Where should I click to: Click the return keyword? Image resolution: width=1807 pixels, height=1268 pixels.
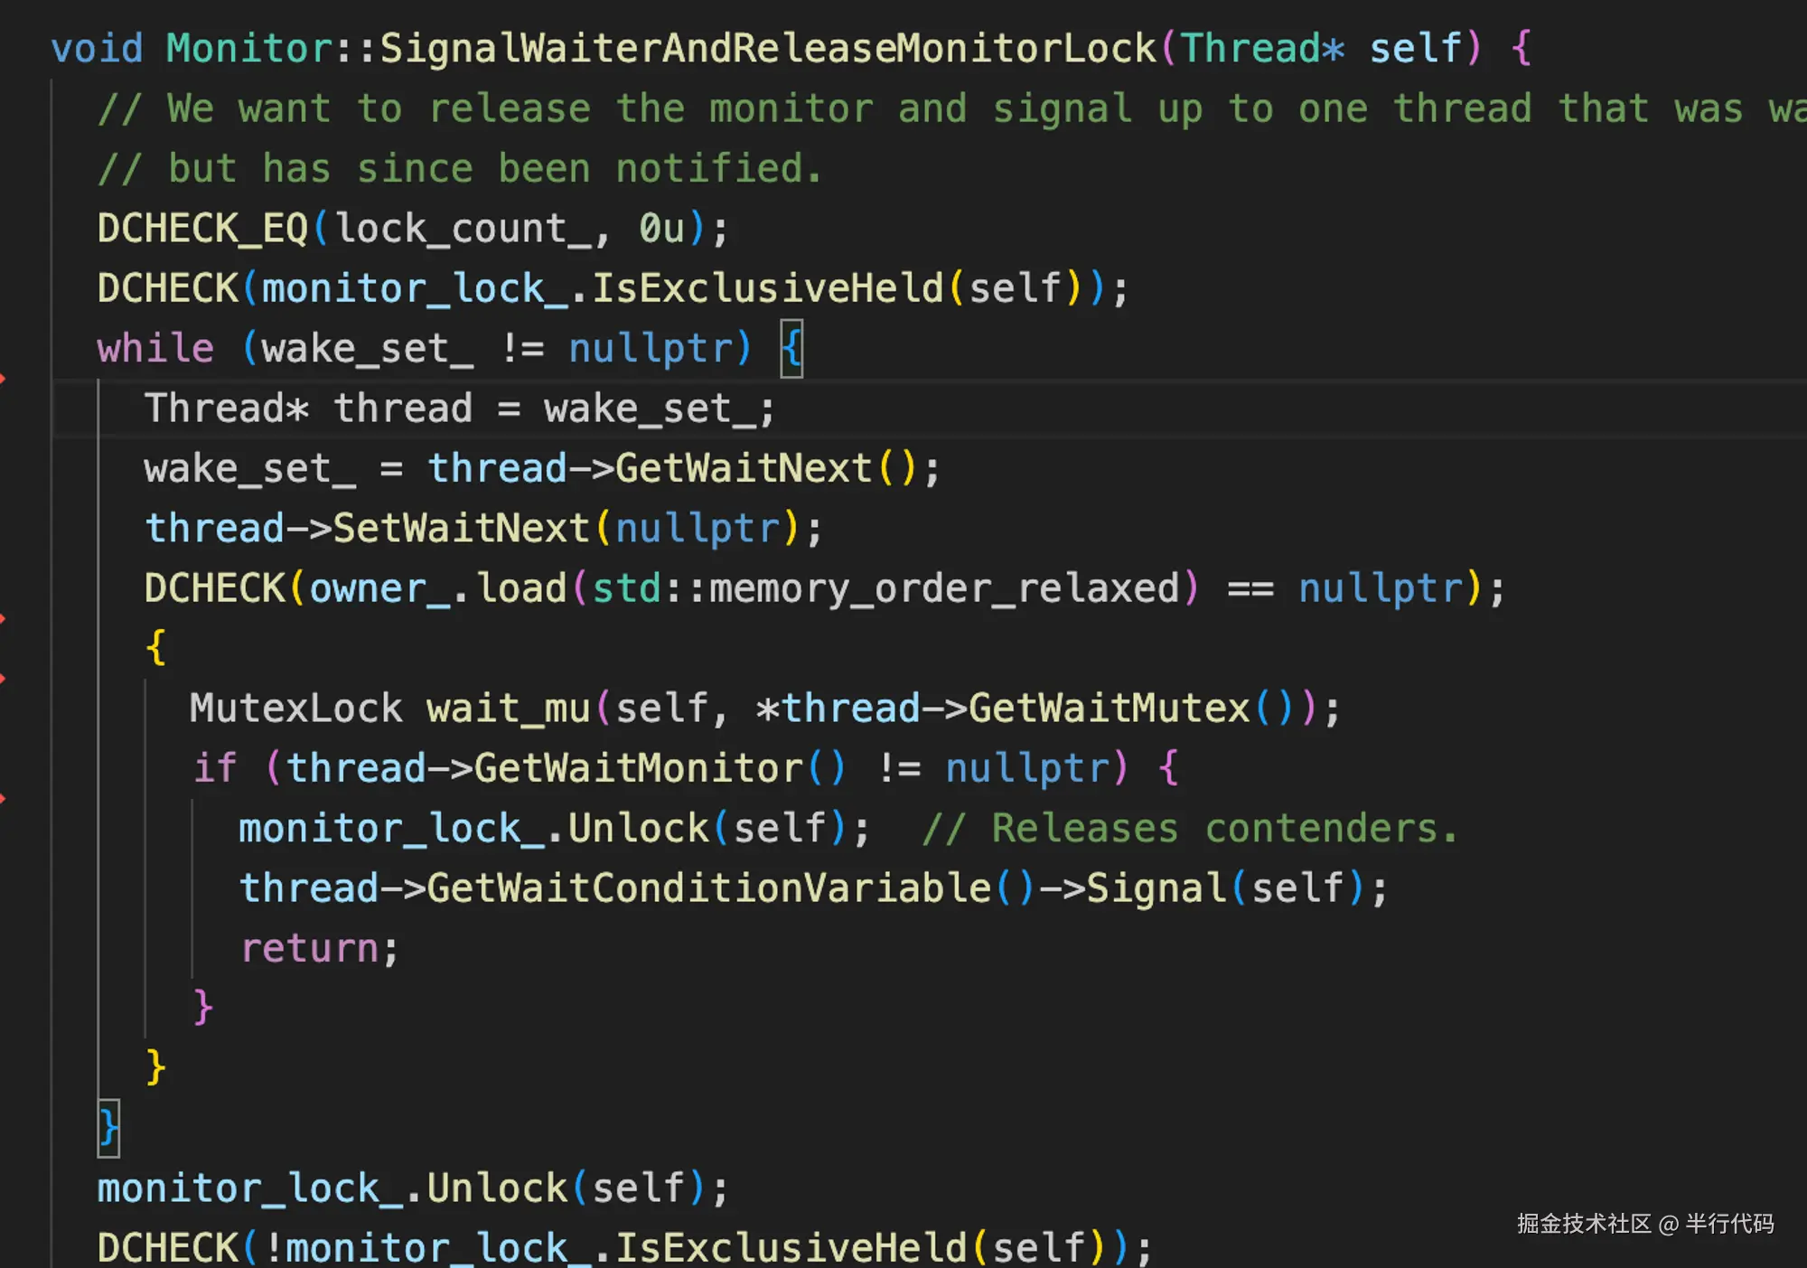(x=309, y=948)
